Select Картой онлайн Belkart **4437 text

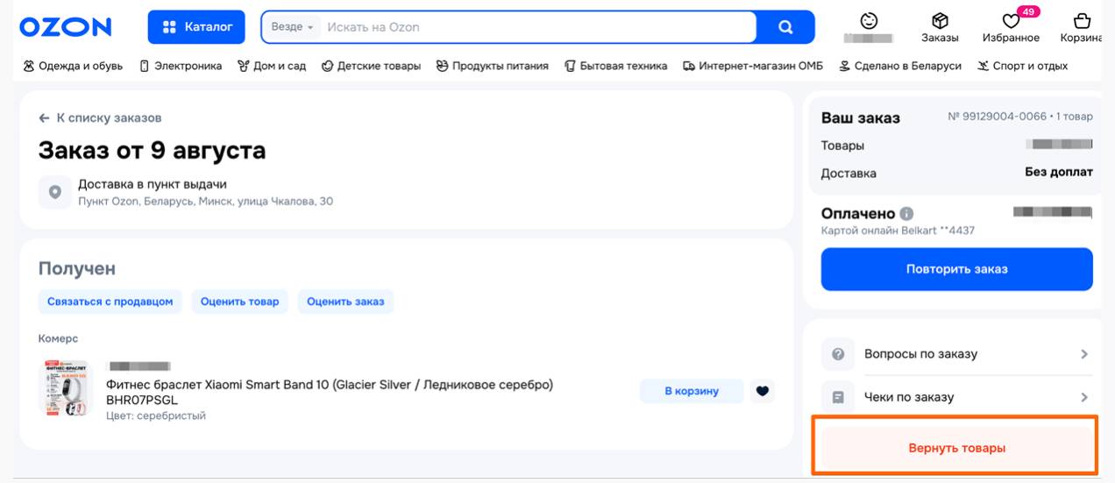(898, 231)
